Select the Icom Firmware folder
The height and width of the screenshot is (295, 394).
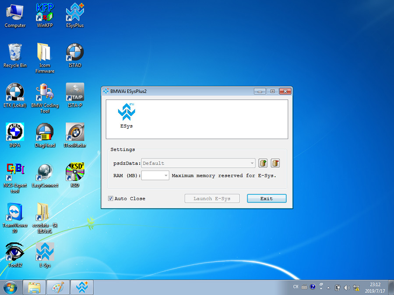[45, 58]
